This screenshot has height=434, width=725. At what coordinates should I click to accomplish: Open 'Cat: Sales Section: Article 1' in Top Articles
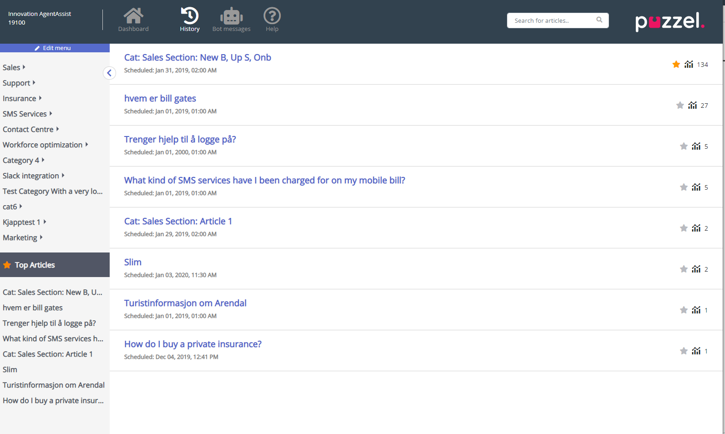[48, 354]
